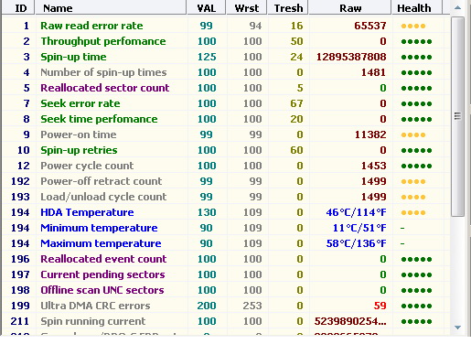Click the Health column header
471x344 pixels.
click(417, 7)
